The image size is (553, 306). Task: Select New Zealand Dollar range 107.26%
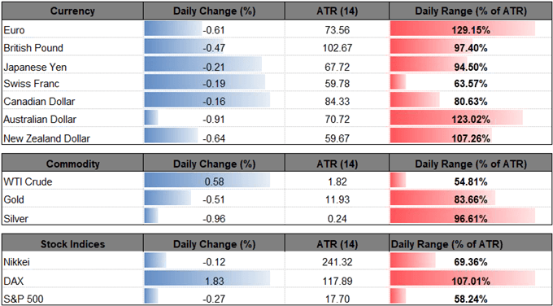(471, 138)
